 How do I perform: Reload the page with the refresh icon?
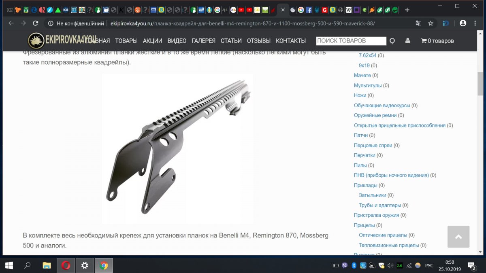pos(36,23)
